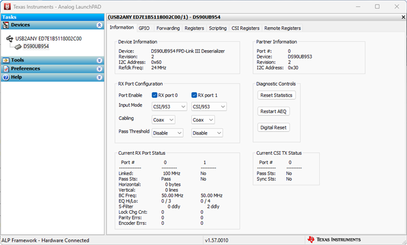
Task: Toggle the RX port 0 checkbox
Action: (155, 95)
